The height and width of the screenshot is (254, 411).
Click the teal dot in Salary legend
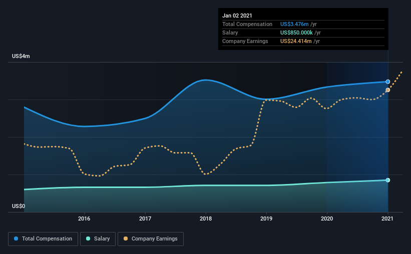[x=88, y=238]
